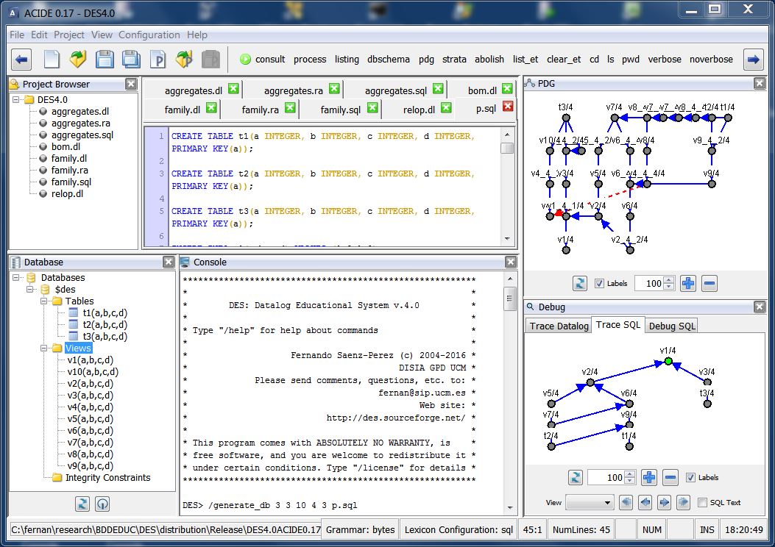Refresh the PDG graph with the refresh icon
Image resolution: width=775 pixels, height=547 pixels.
579,283
